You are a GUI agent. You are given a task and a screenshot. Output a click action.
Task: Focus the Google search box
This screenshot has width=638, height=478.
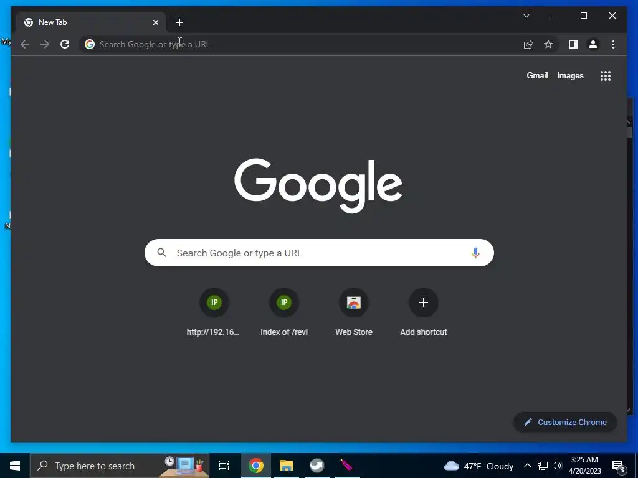click(319, 253)
